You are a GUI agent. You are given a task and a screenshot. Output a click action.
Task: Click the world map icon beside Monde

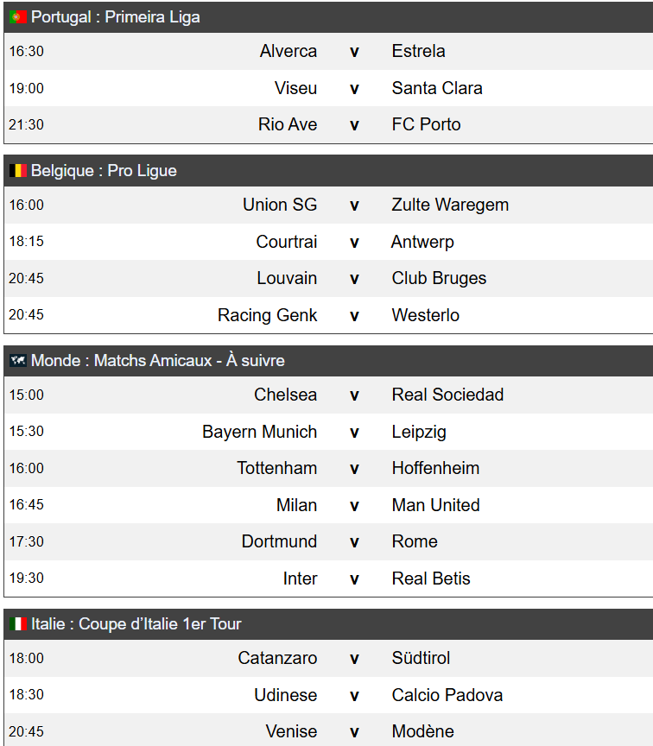(x=18, y=361)
